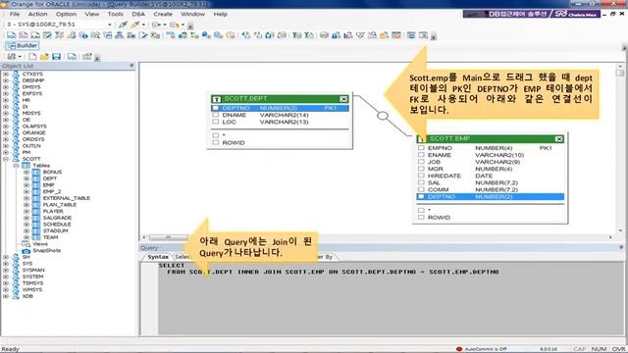Expand the XDB schema node
The width and height of the screenshot is (628, 353).
6,296
